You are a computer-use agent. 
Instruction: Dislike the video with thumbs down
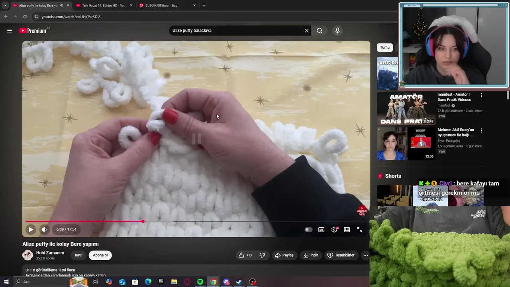click(262, 255)
